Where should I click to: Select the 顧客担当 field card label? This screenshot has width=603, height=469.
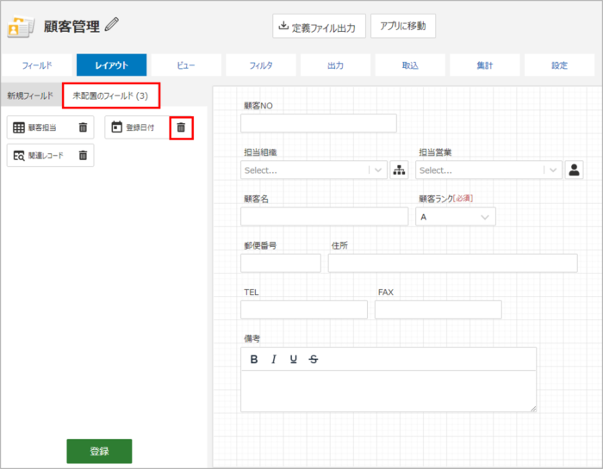click(x=42, y=127)
